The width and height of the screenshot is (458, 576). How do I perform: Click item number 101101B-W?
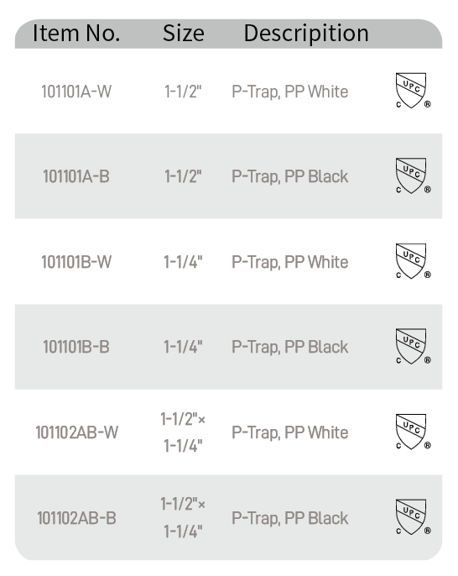pos(76,262)
